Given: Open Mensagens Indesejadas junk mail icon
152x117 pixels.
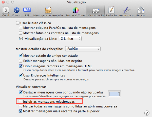Looking at the screenshot, I should (x=48, y=10).
